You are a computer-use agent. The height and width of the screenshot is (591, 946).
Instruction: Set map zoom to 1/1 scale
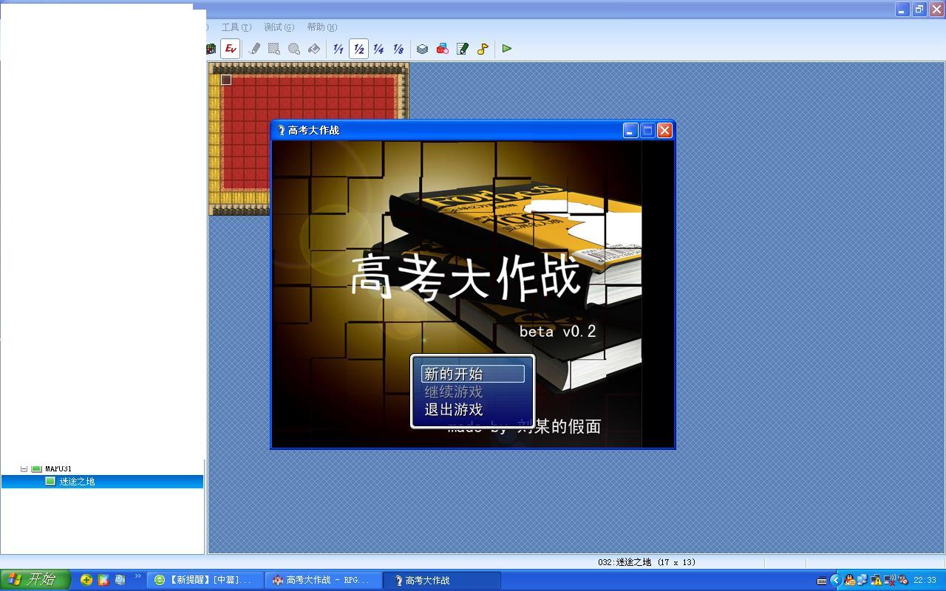tap(338, 49)
